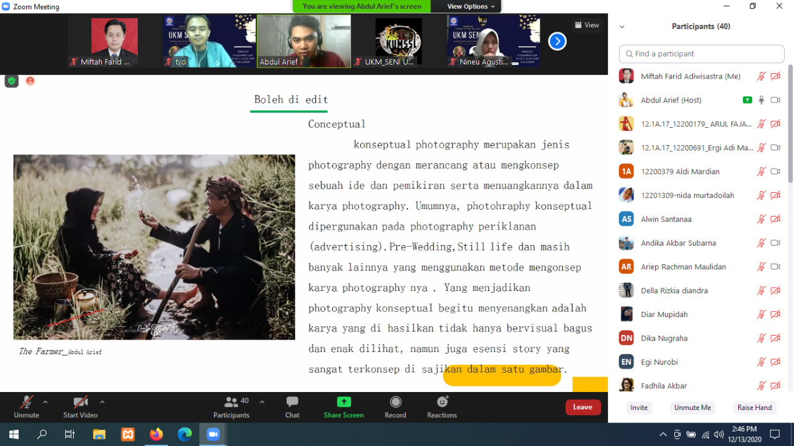Viewport: 794px width, 446px height.
Task: Click muted mic icon for 12200379 Aldi Mardian
Action: 761,172
